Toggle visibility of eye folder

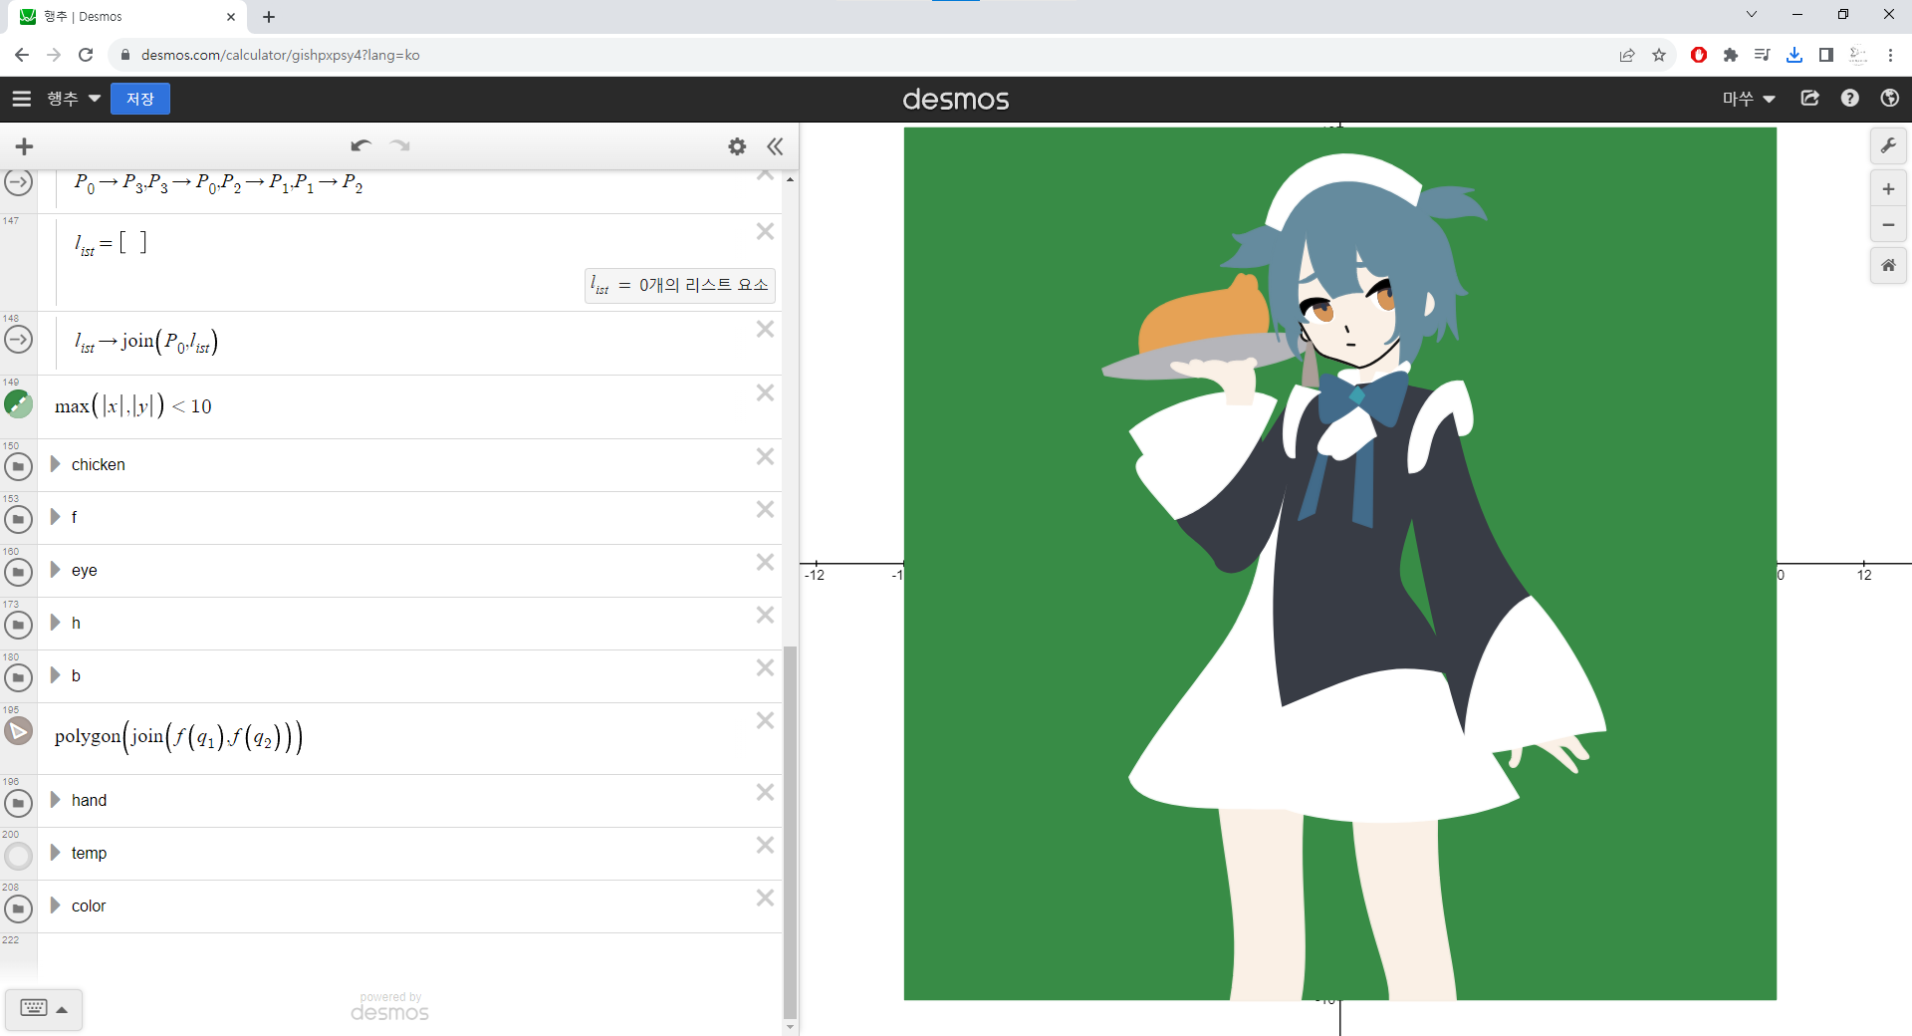(19, 572)
